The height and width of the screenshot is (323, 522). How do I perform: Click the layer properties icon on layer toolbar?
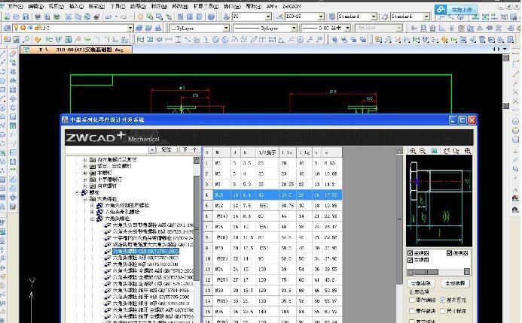[x=7, y=28]
